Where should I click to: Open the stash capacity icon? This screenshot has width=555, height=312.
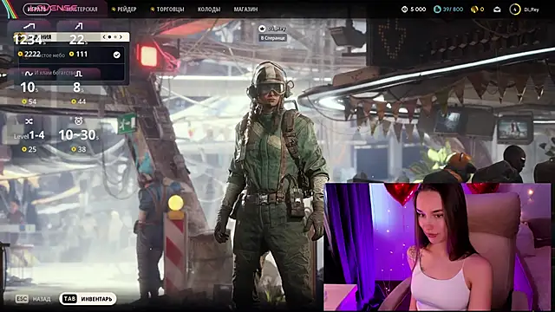pyautogui.click(x=437, y=10)
